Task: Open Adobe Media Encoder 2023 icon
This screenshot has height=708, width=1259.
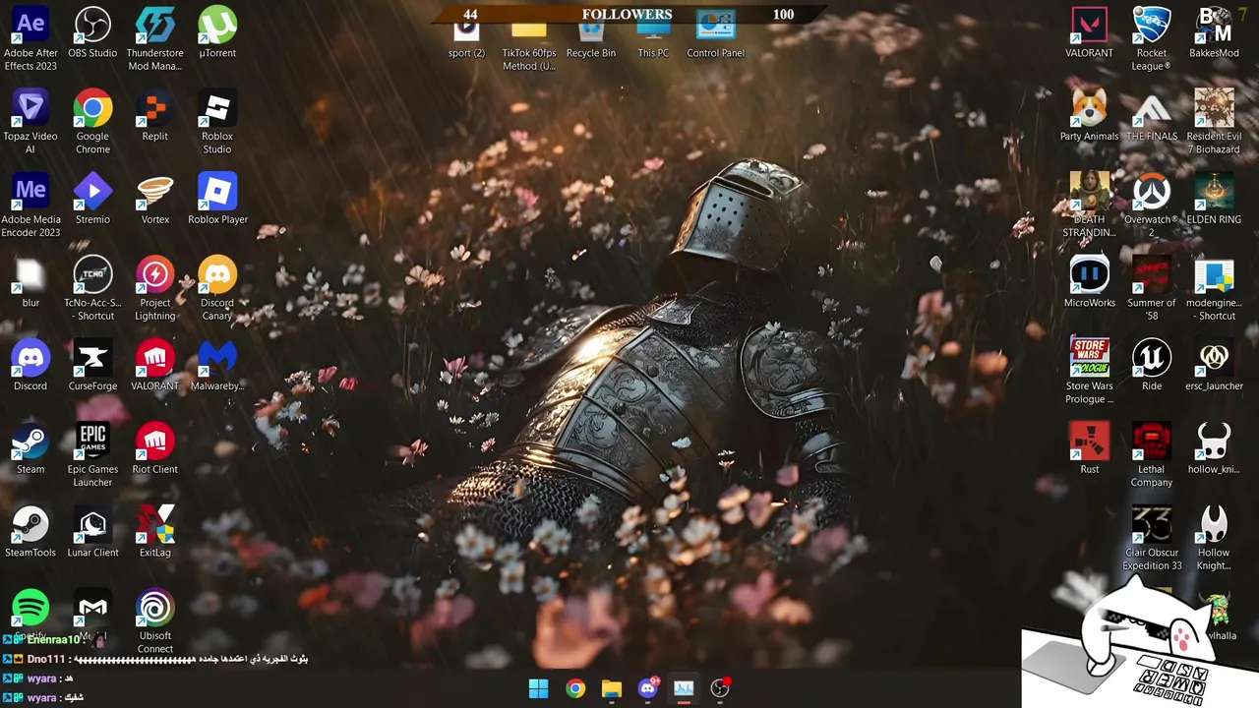Action: pyautogui.click(x=30, y=206)
